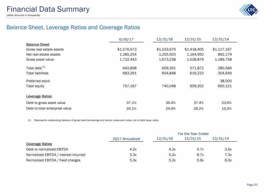Click the 15.4% enterprise value figure
The width and height of the screenshot is (264, 192).
point(226,108)
